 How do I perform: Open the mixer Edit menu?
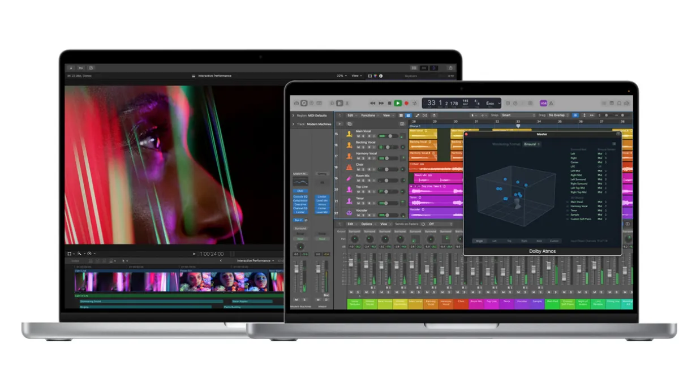(352, 224)
